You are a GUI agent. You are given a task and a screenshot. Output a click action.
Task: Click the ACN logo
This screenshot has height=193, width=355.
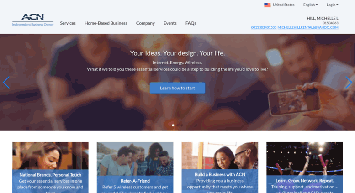[x=33, y=20]
